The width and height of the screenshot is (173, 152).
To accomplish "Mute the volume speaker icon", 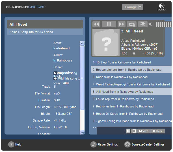I will click(x=150, y=24).
